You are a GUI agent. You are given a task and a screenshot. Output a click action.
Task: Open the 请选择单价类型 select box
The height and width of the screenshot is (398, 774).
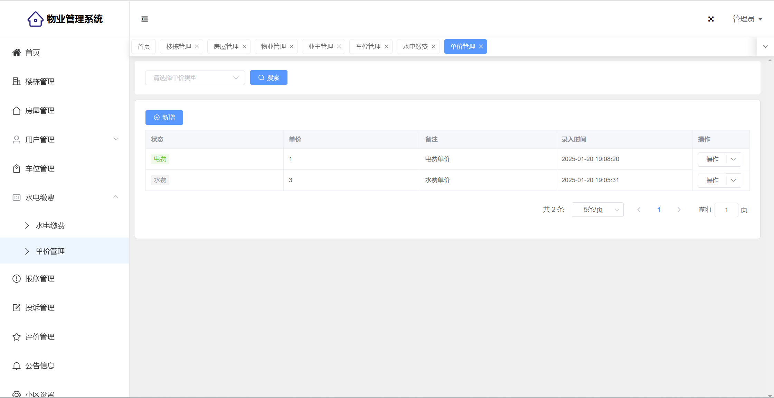coord(195,78)
